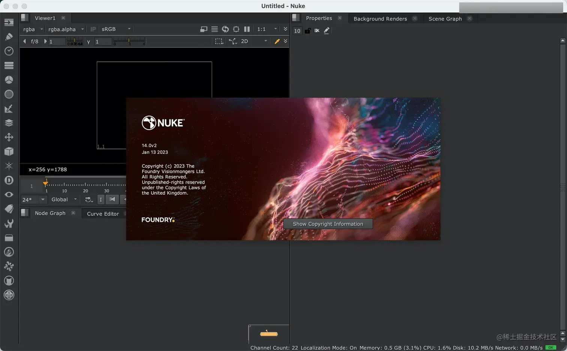567x351 pixels.
Task: Open the Metadata tag menu
Action: coord(9,209)
